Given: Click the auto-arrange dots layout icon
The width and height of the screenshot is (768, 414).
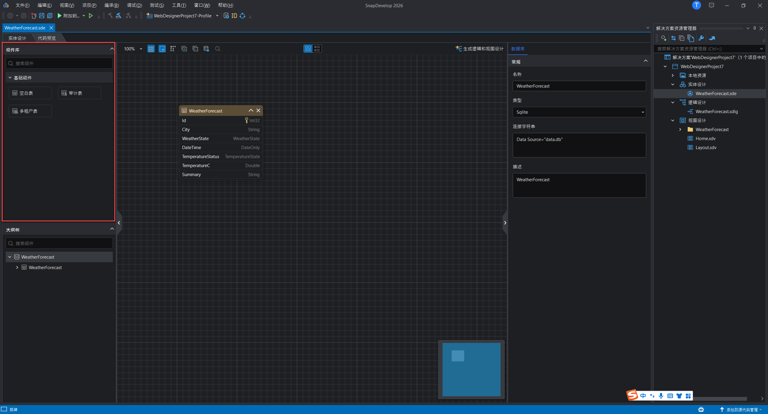Looking at the screenshot, I should tap(173, 49).
